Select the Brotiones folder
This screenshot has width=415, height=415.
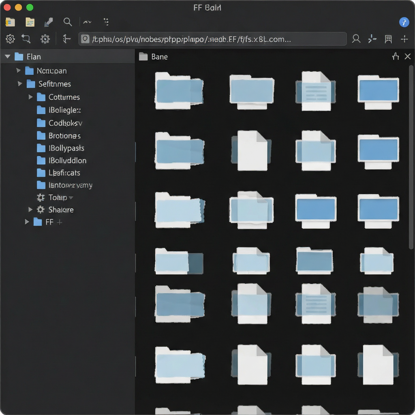pyautogui.click(x=58, y=136)
